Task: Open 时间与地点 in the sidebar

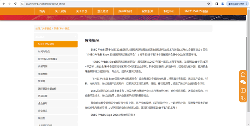Action: (44, 52)
